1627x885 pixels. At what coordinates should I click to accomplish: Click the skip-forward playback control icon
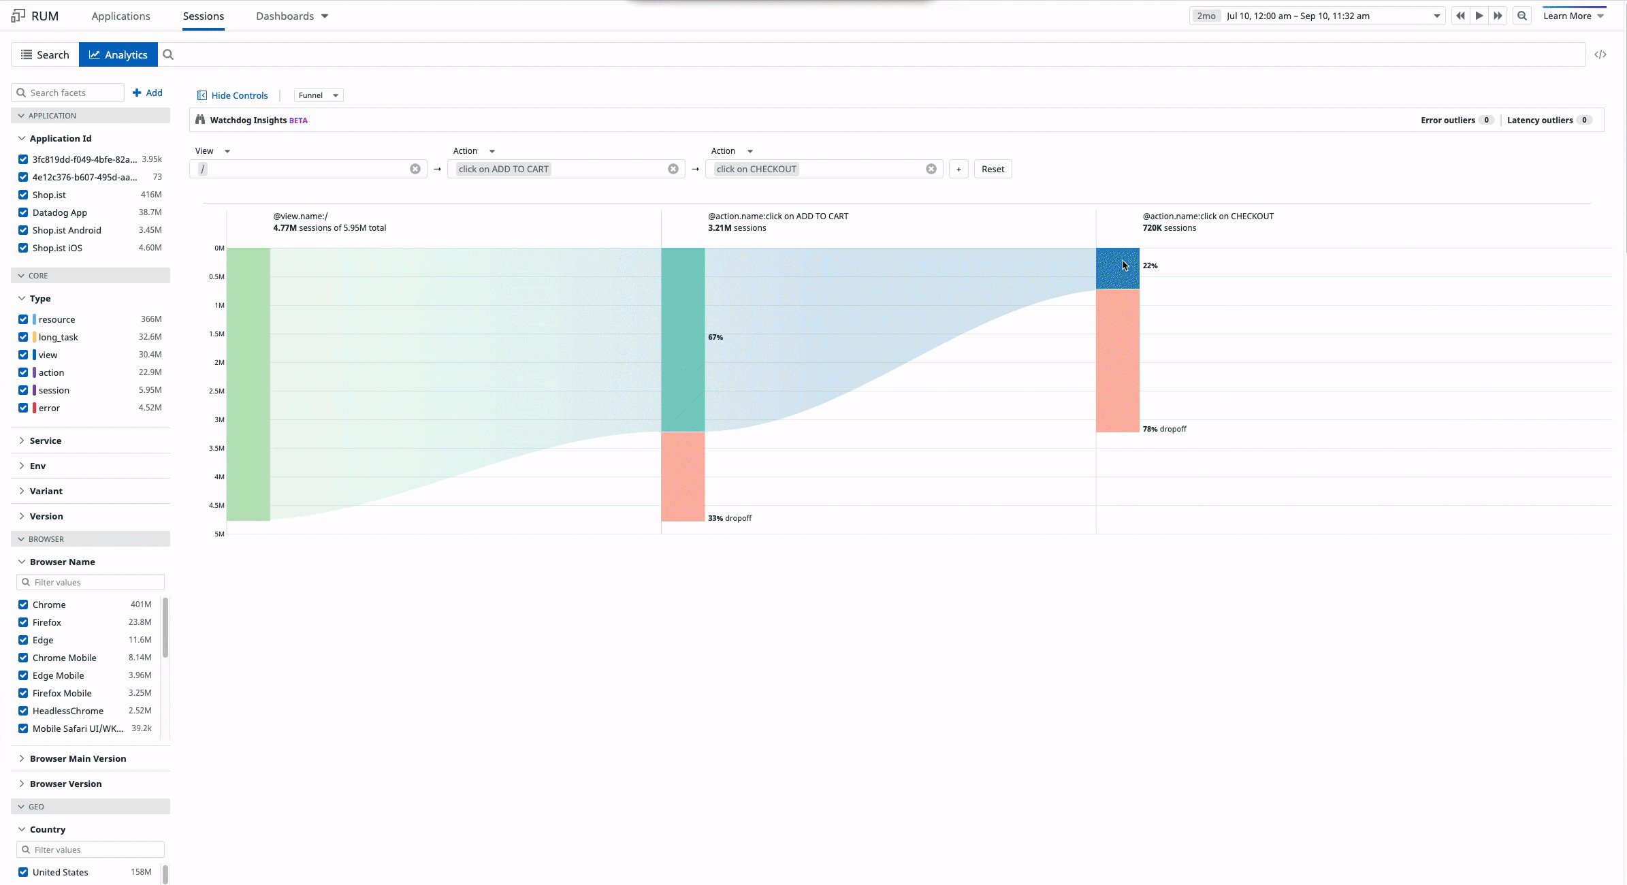click(x=1496, y=15)
